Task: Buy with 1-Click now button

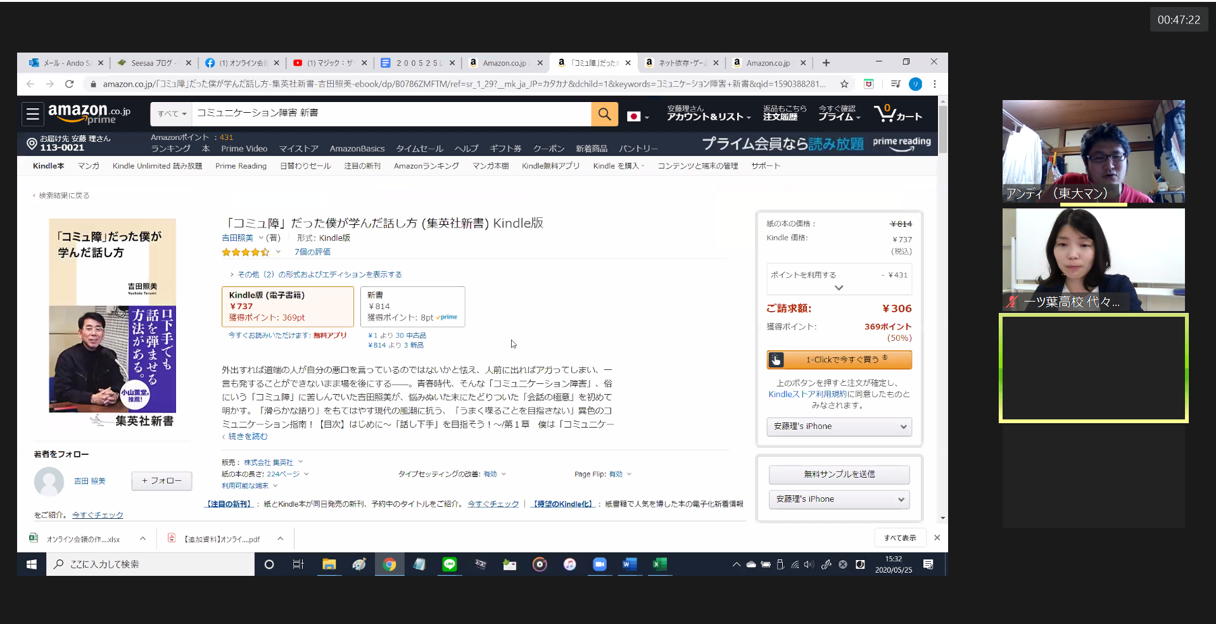Action: pos(839,360)
